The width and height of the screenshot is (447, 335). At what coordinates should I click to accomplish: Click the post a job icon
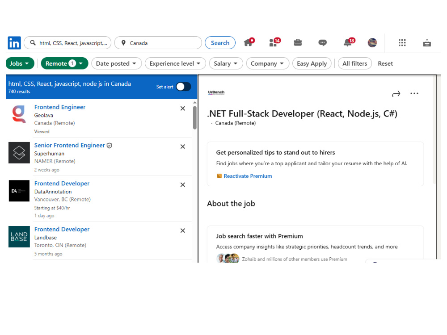tap(427, 43)
